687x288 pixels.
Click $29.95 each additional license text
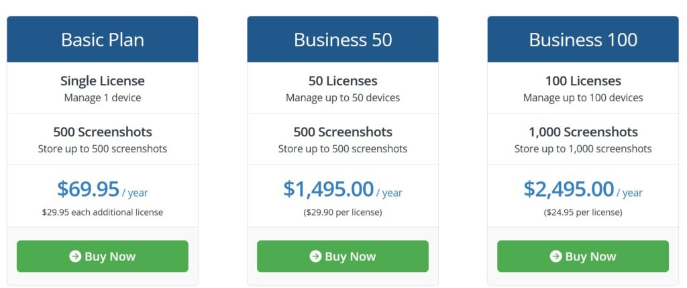(103, 212)
